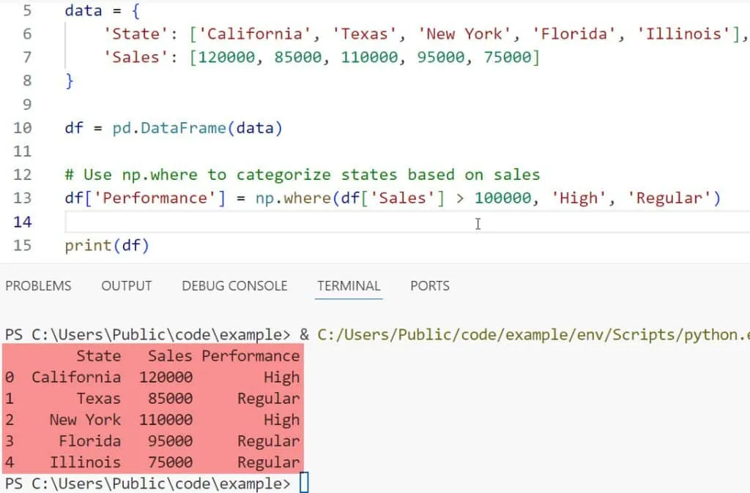Click the TERMINAL panel tab

click(349, 286)
